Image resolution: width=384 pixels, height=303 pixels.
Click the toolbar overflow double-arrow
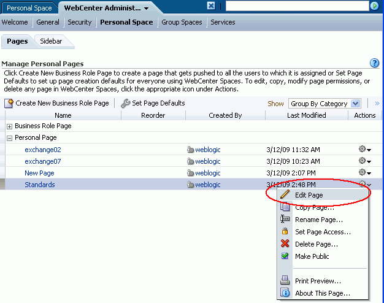377,104
